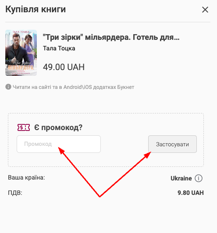Click red arrowhead pointing at promo field
217x233 pixels.
click(61, 150)
